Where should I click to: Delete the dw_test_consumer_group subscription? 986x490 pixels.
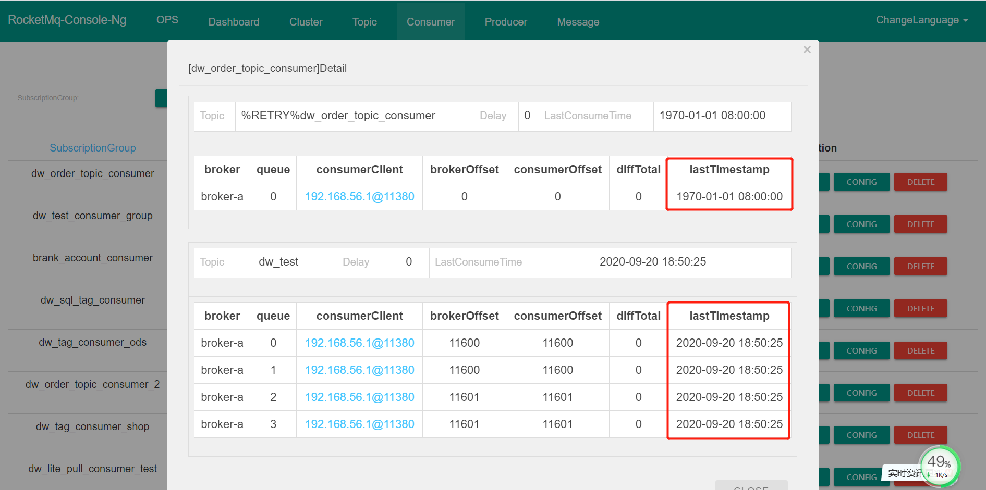(920, 224)
